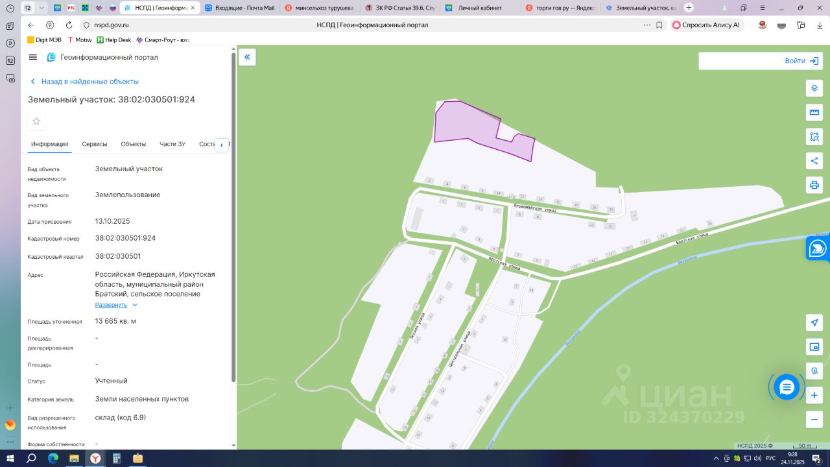Screen dimensions: 830x467
Task: Click the Геоинформационный портал logo title
Action: (x=102, y=57)
